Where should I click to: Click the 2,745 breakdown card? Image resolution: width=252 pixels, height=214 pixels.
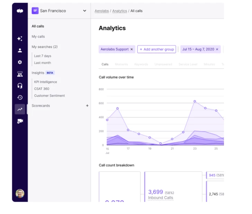(x=215, y=192)
